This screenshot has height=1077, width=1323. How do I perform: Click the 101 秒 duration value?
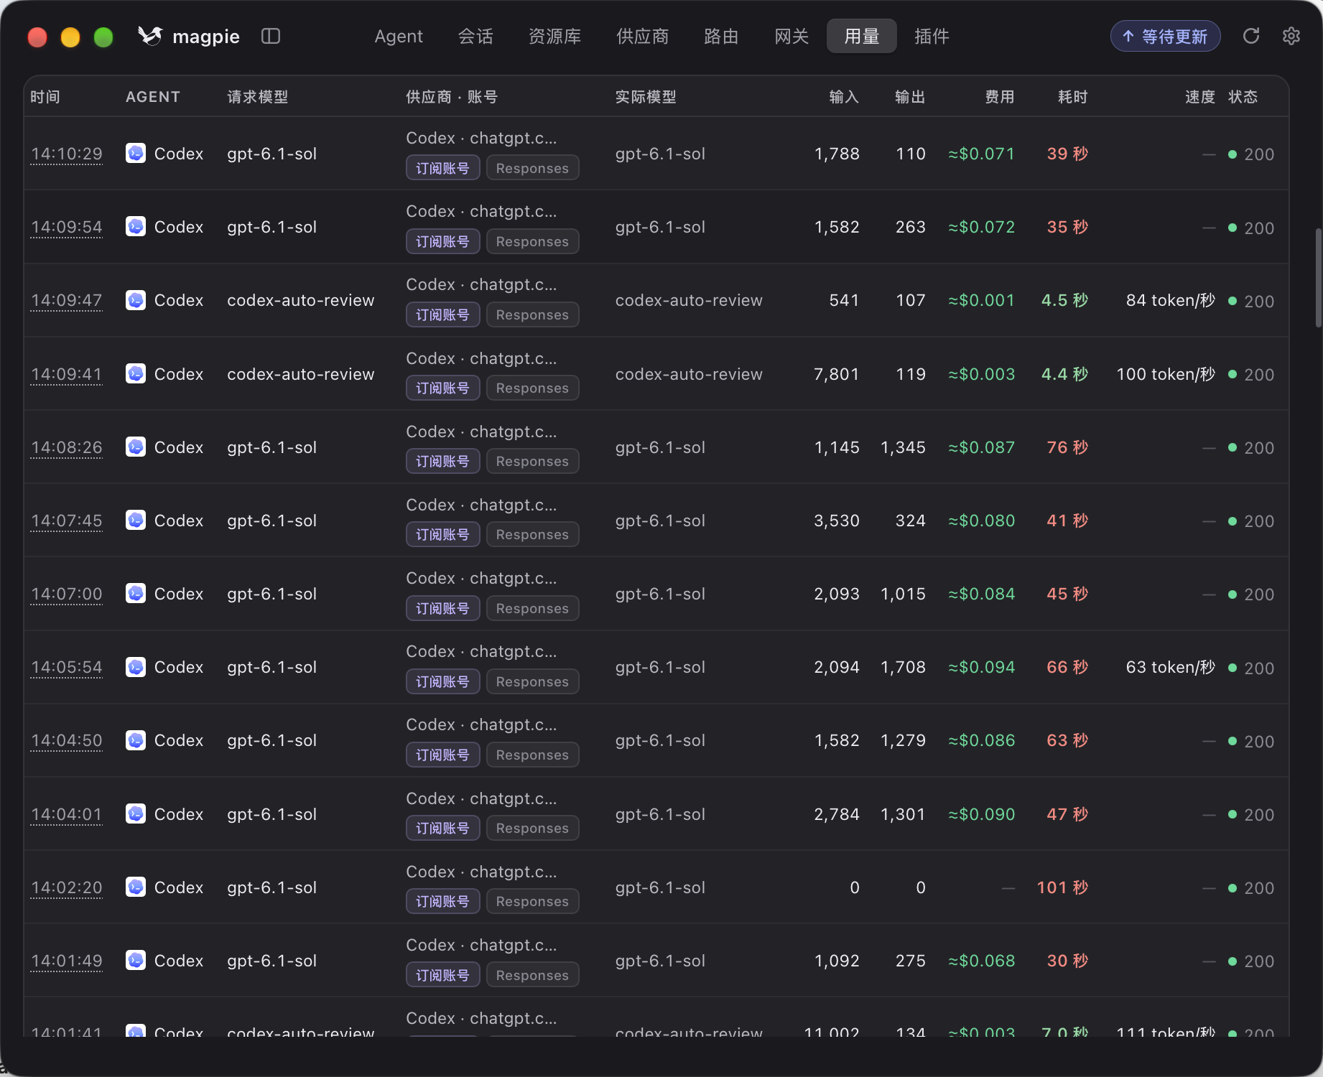pos(1062,887)
